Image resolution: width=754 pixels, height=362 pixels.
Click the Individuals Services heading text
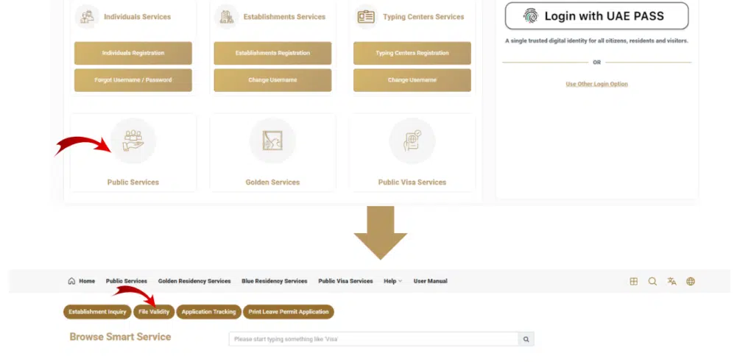[138, 17]
